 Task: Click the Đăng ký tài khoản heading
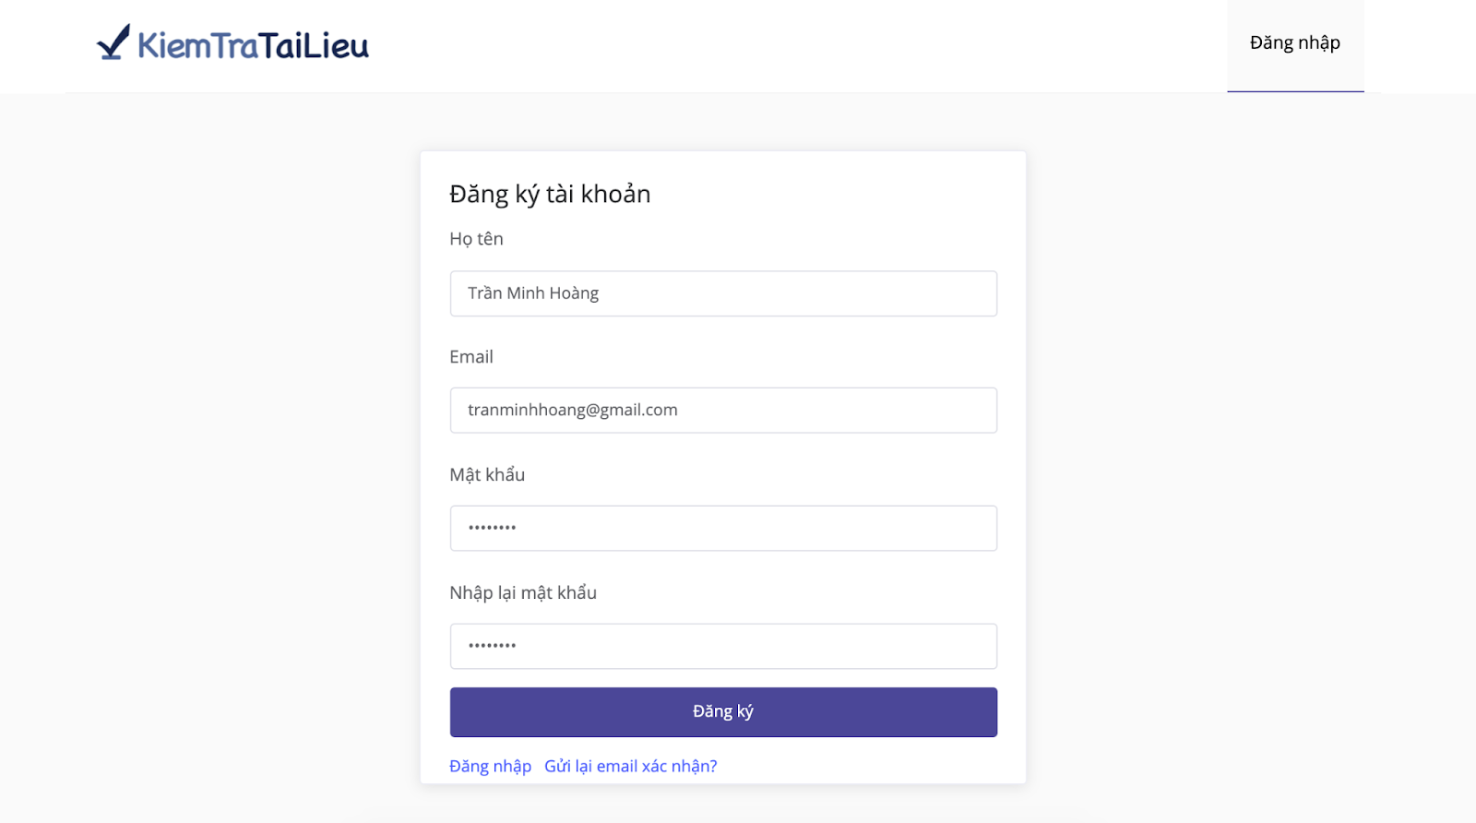(x=550, y=194)
